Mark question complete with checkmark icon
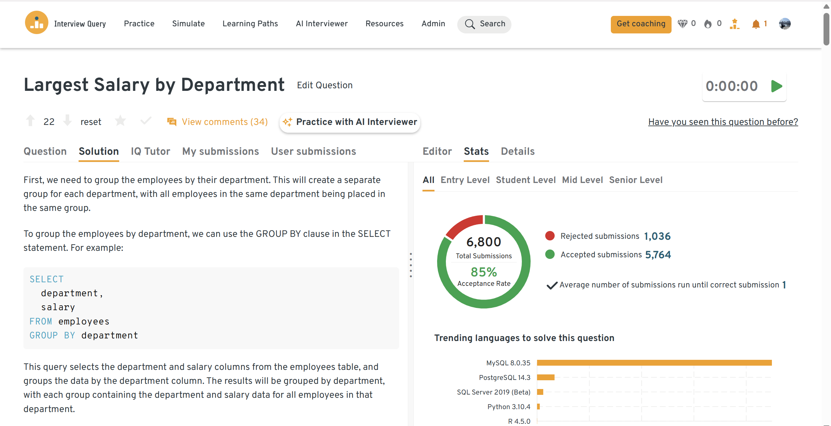The image size is (831, 426). [146, 121]
